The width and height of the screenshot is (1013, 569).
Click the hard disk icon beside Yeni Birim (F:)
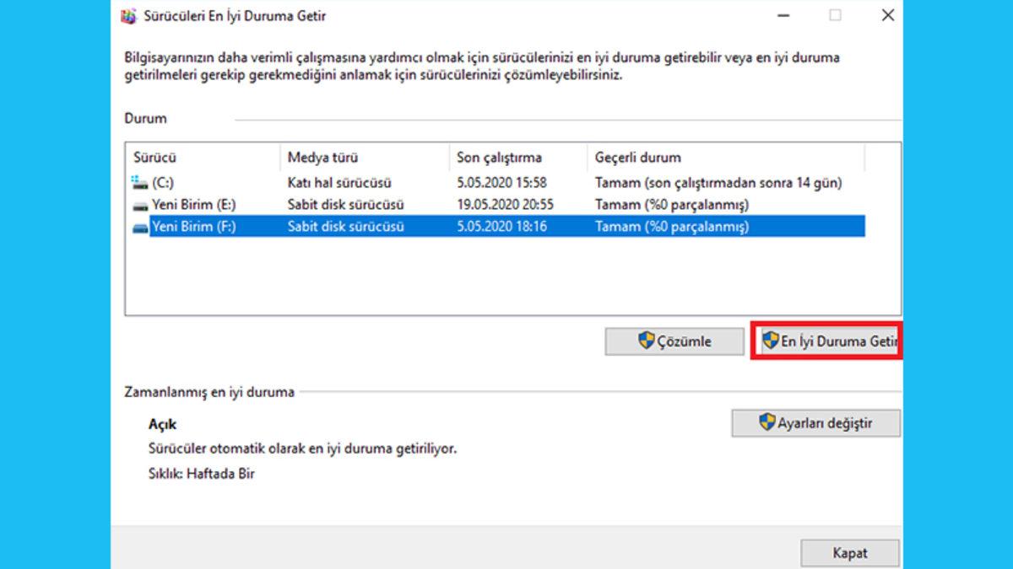coord(138,225)
